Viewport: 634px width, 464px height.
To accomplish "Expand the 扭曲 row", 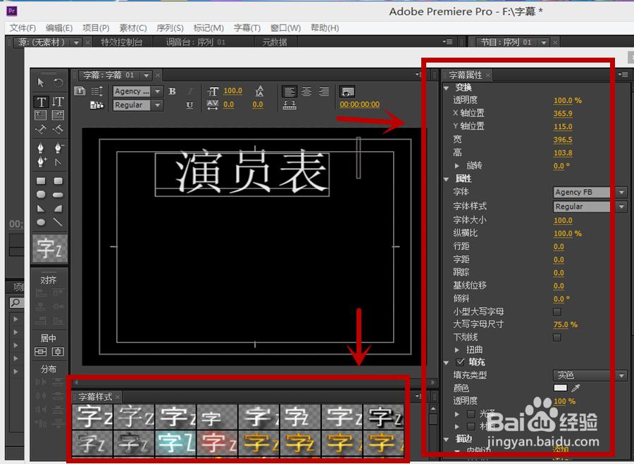I will 457,350.
